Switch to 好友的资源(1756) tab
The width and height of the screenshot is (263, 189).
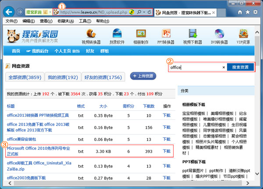pos(103,77)
